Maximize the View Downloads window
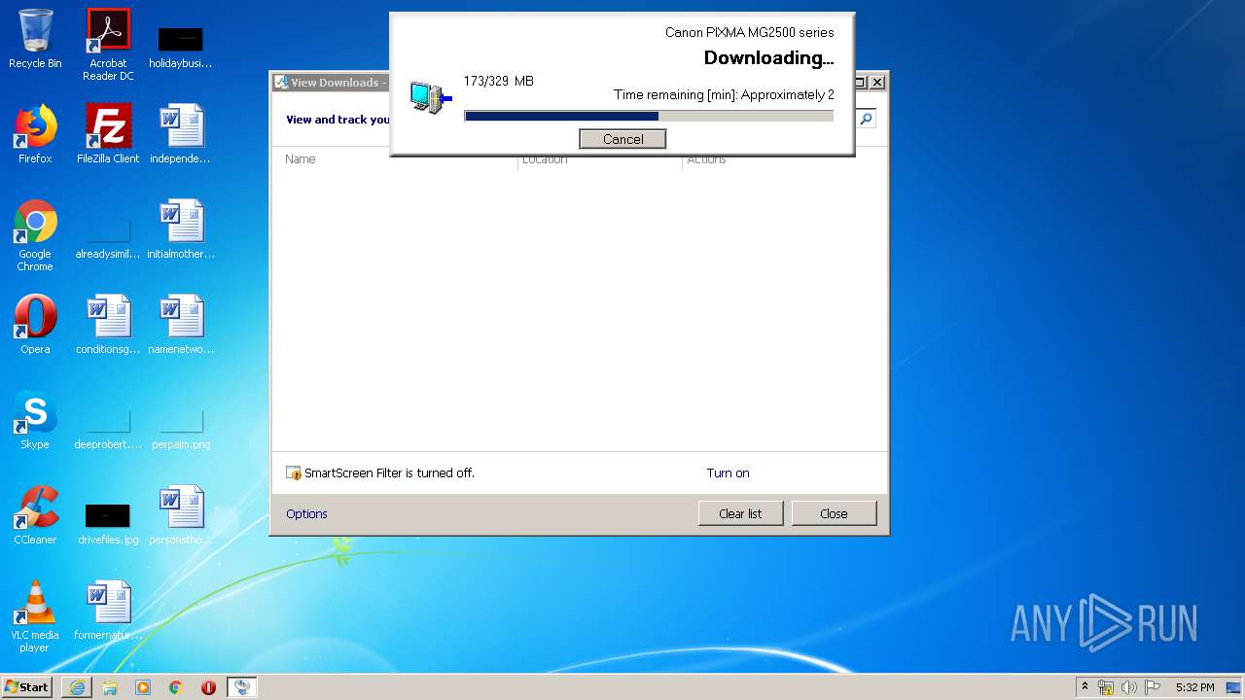 tap(860, 83)
